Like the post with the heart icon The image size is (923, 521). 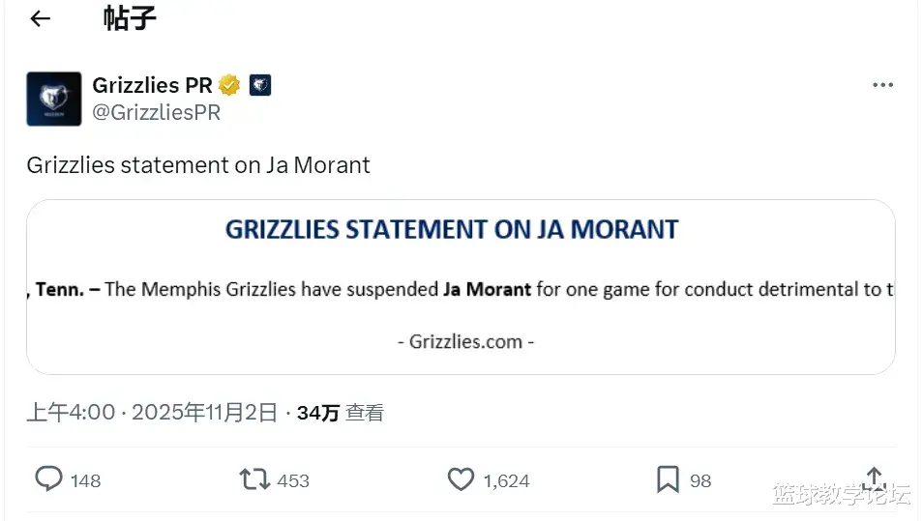click(x=461, y=479)
